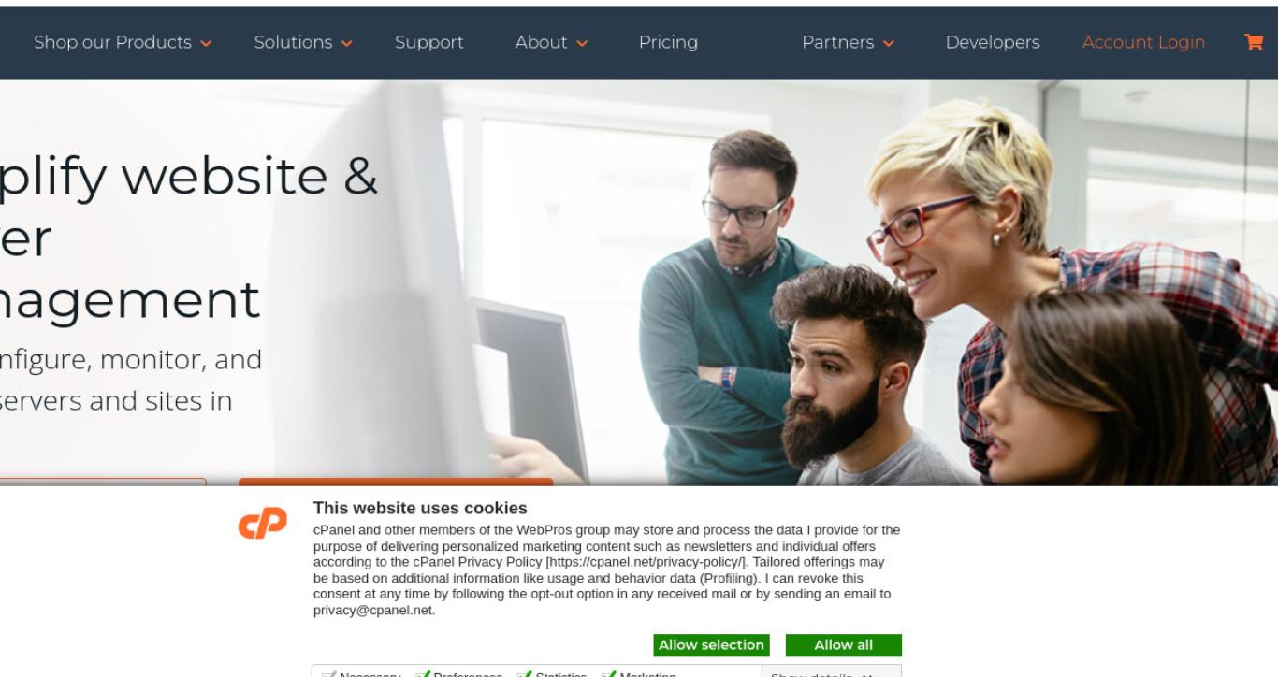Click the Allow selection button
This screenshot has width=1278, height=677.
coord(711,645)
